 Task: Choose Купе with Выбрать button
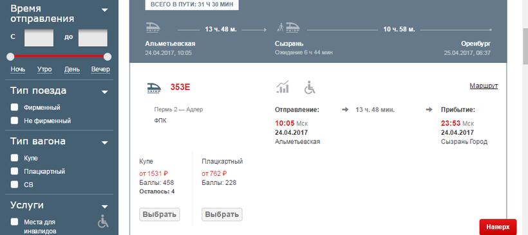(x=160, y=214)
